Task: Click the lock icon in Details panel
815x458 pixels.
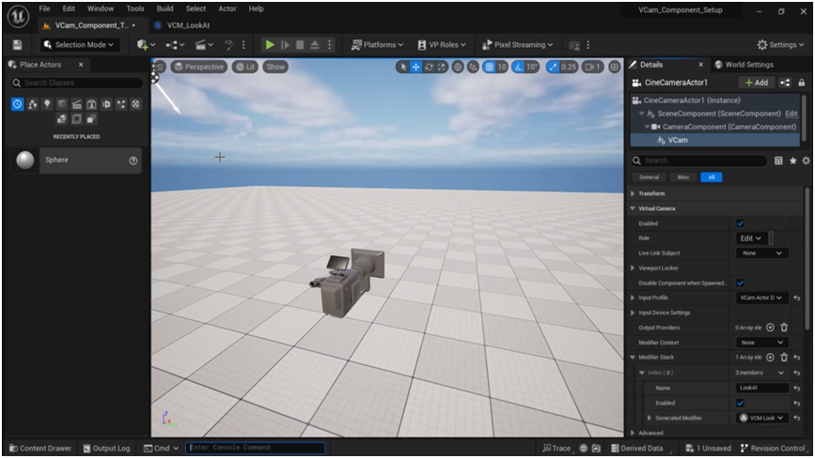Action: tap(801, 83)
